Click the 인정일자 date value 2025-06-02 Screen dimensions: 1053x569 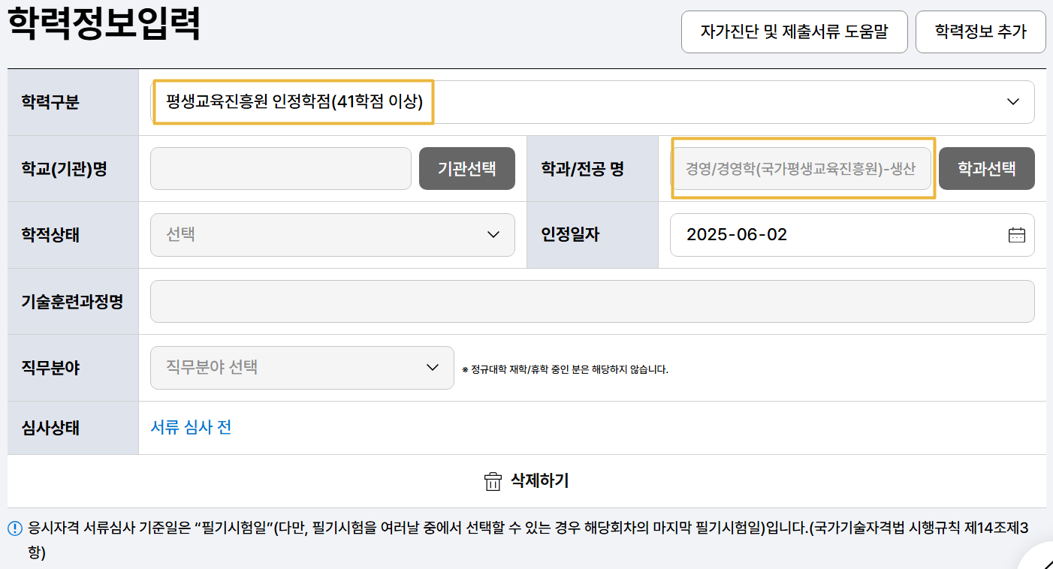point(737,235)
